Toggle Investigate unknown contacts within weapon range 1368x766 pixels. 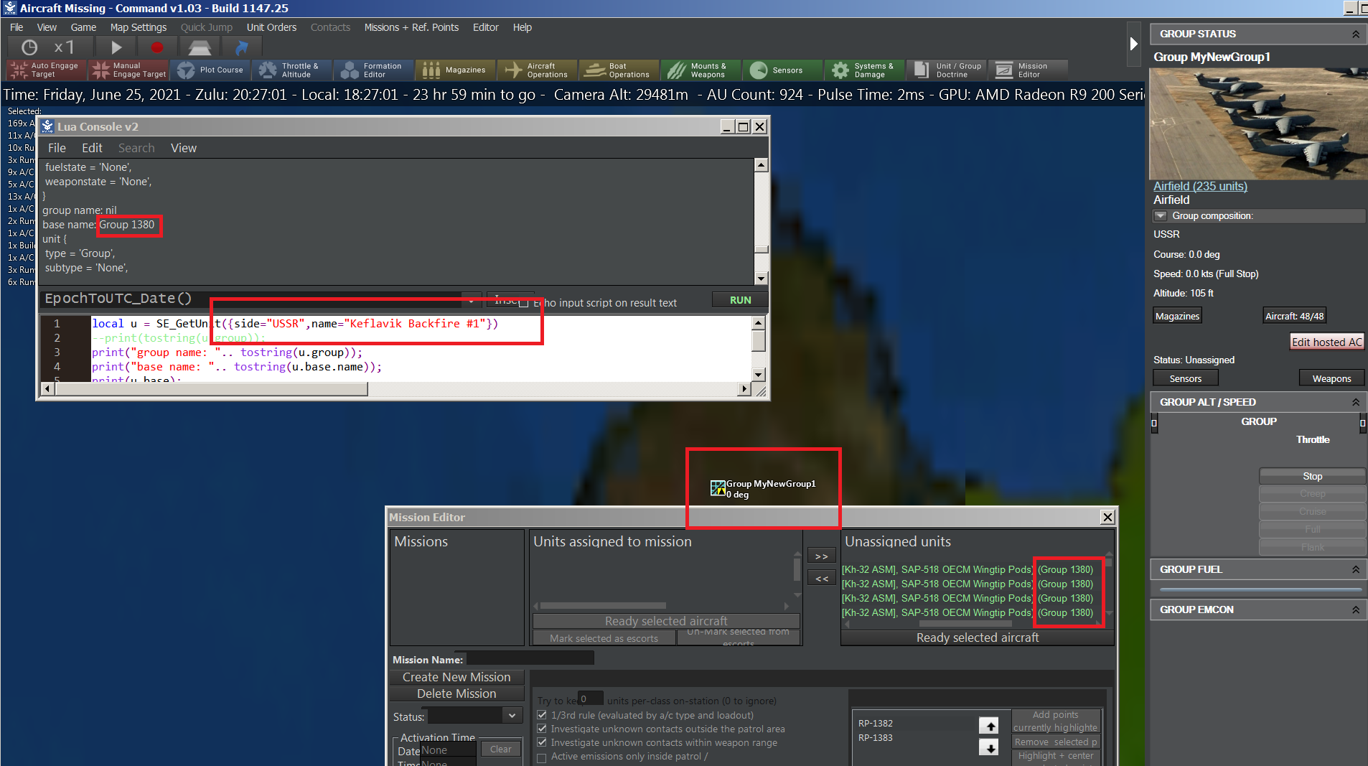click(542, 742)
